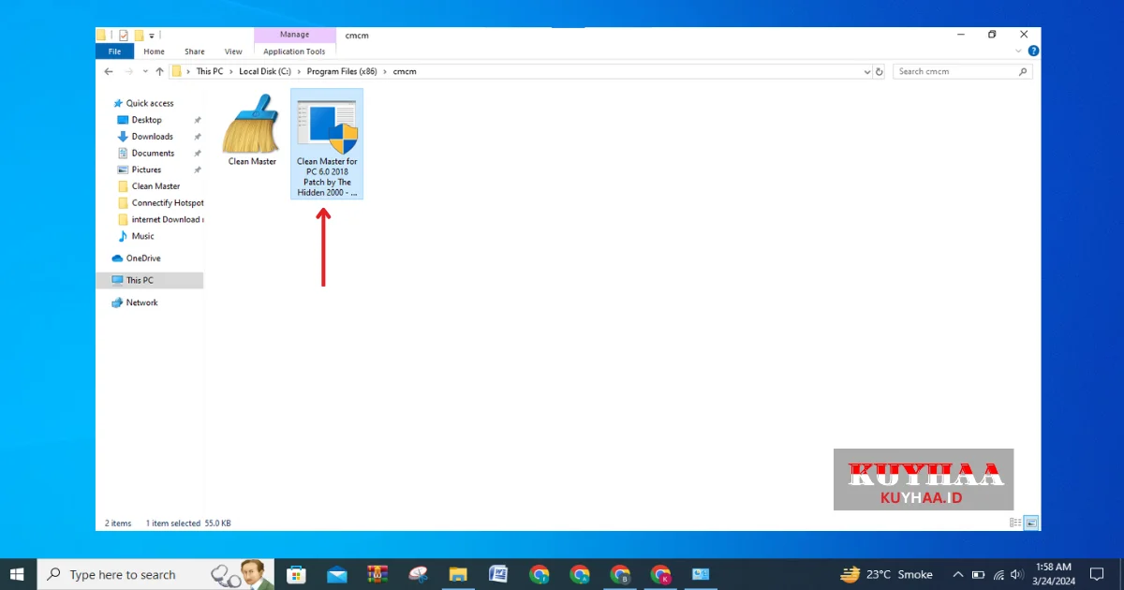
Task: Expand the chevron after Local Disk (C:) breadcrumb
Action: (299, 71)
